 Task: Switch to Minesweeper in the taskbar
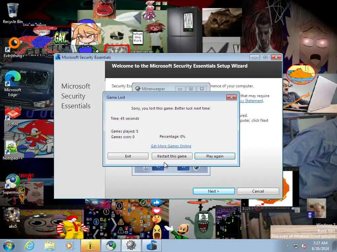(x=131, y=245)
